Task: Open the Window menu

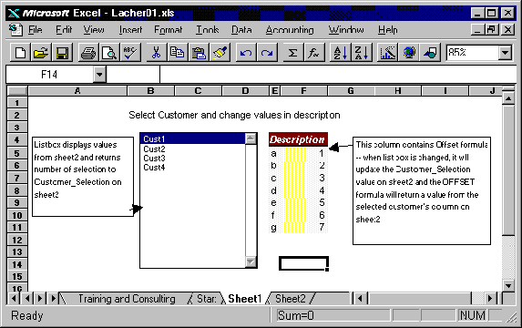Action: pos(346,30)
